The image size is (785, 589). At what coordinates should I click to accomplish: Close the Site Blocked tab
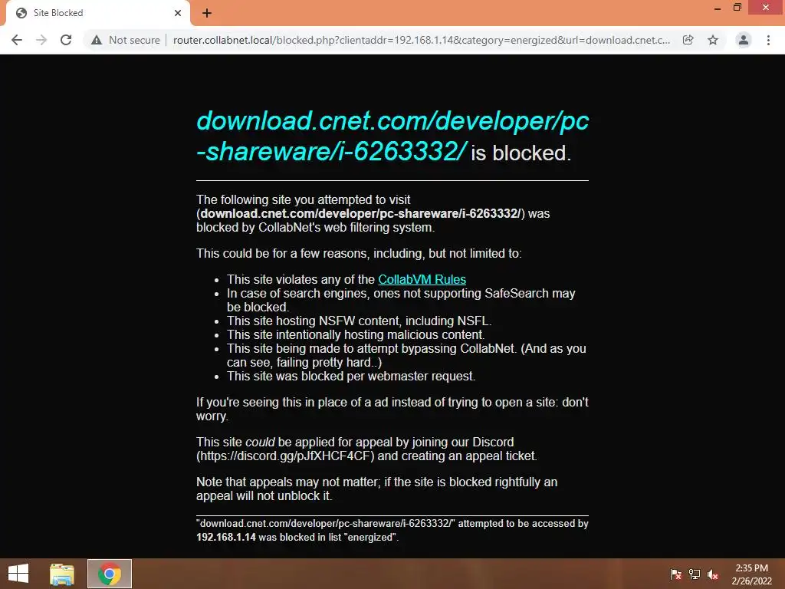(178, 13)
